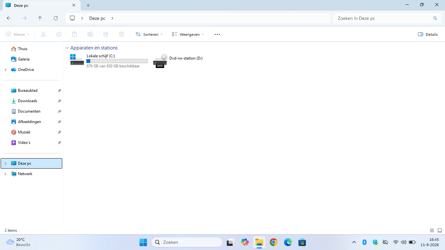Select Downloads in the sidebar

[27, 101]
